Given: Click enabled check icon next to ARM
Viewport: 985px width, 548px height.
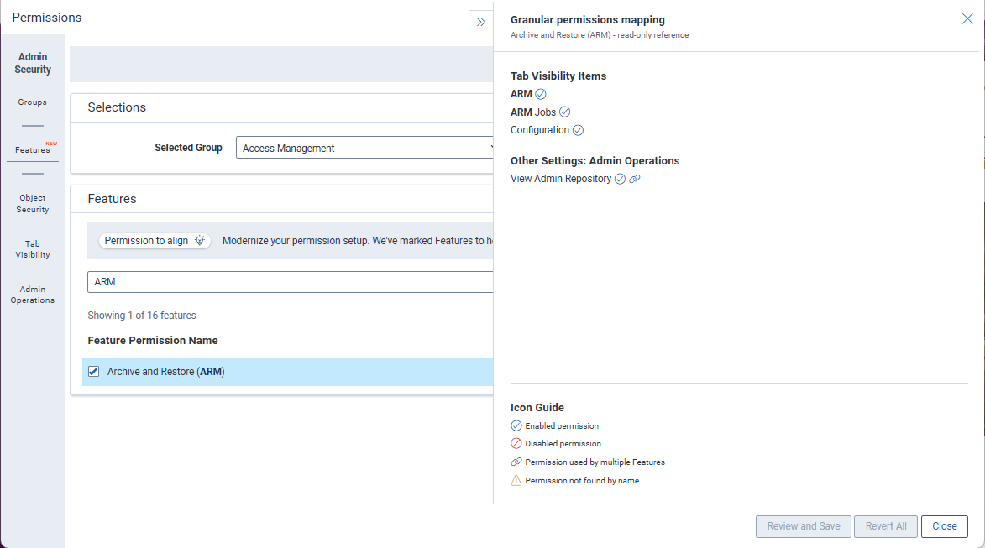Looking at the screenshot, I should pyautogui.click(x=540, y=94).
